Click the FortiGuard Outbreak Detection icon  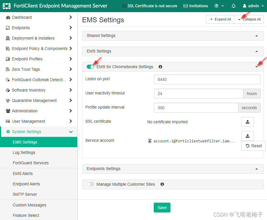[x=8, y=80]
